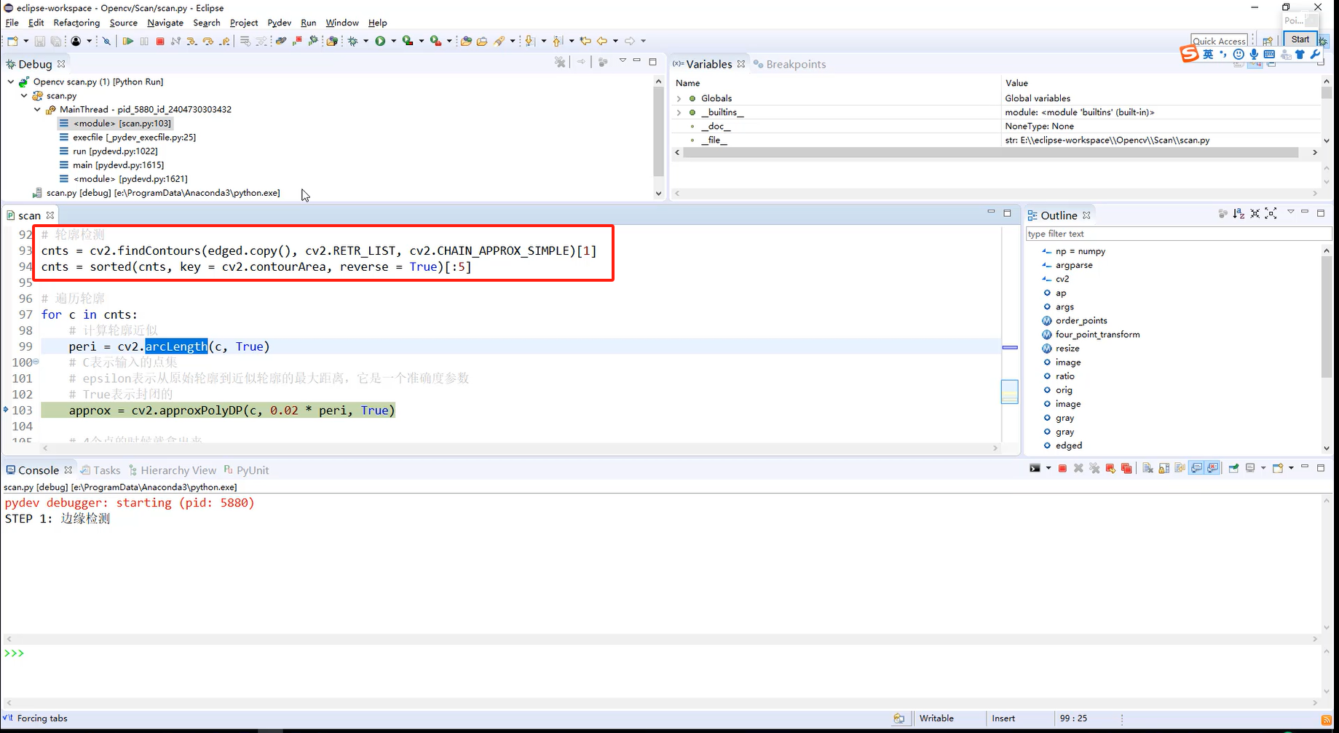Click the Back navigation arrow icon
The width and height of the screenshot is (1339, 733).
pos(602,41)
